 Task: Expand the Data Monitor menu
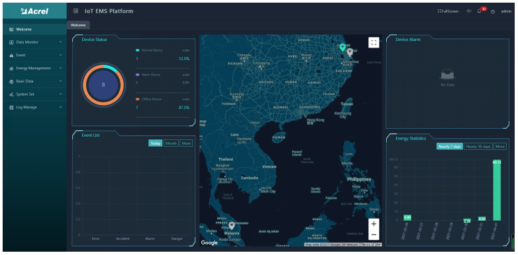click(34, 42)
